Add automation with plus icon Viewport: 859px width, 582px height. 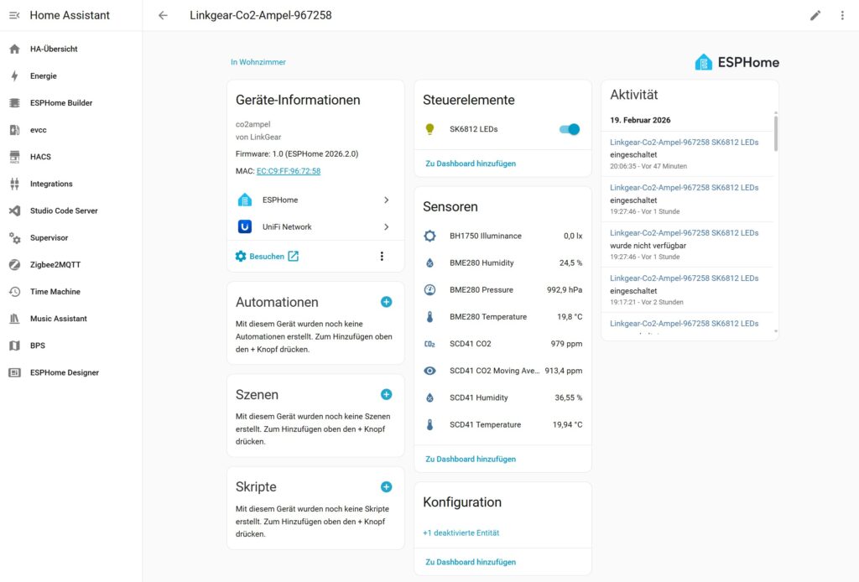point(386,302)
